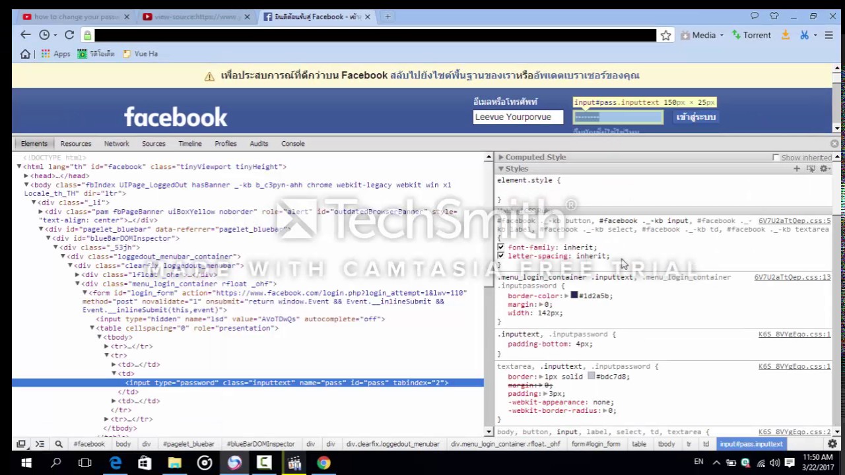Click the email field showing Leevue Yourporvue

pos(518,117)
